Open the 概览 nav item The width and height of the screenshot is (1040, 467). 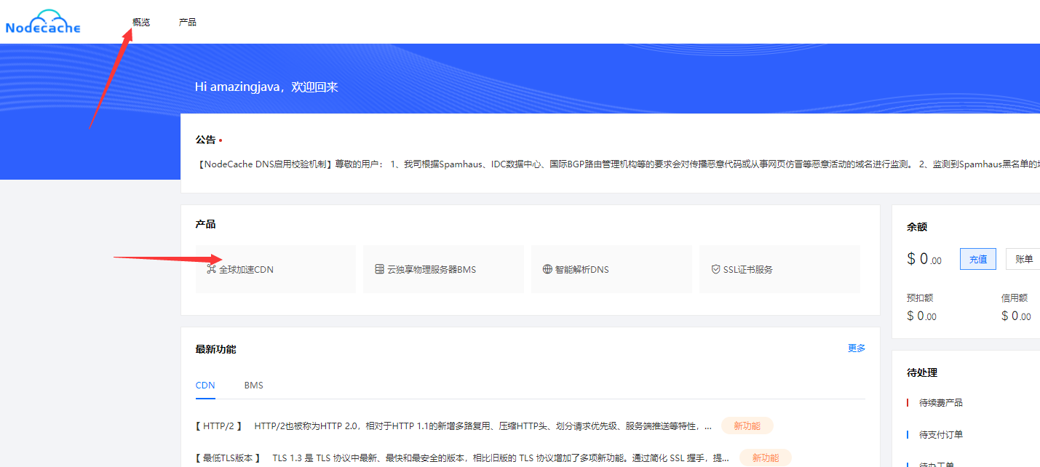pos(141,22)
